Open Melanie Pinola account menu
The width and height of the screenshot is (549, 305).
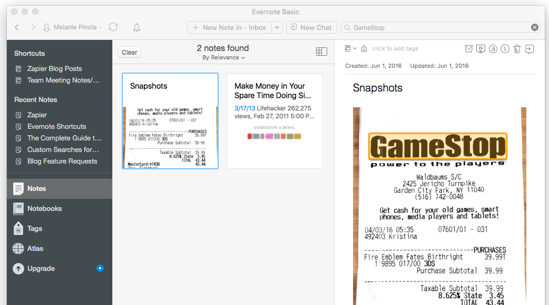coord(73,27)
